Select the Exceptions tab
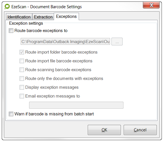The width and height of the screenshot is (163, 141). click(66, 16)
